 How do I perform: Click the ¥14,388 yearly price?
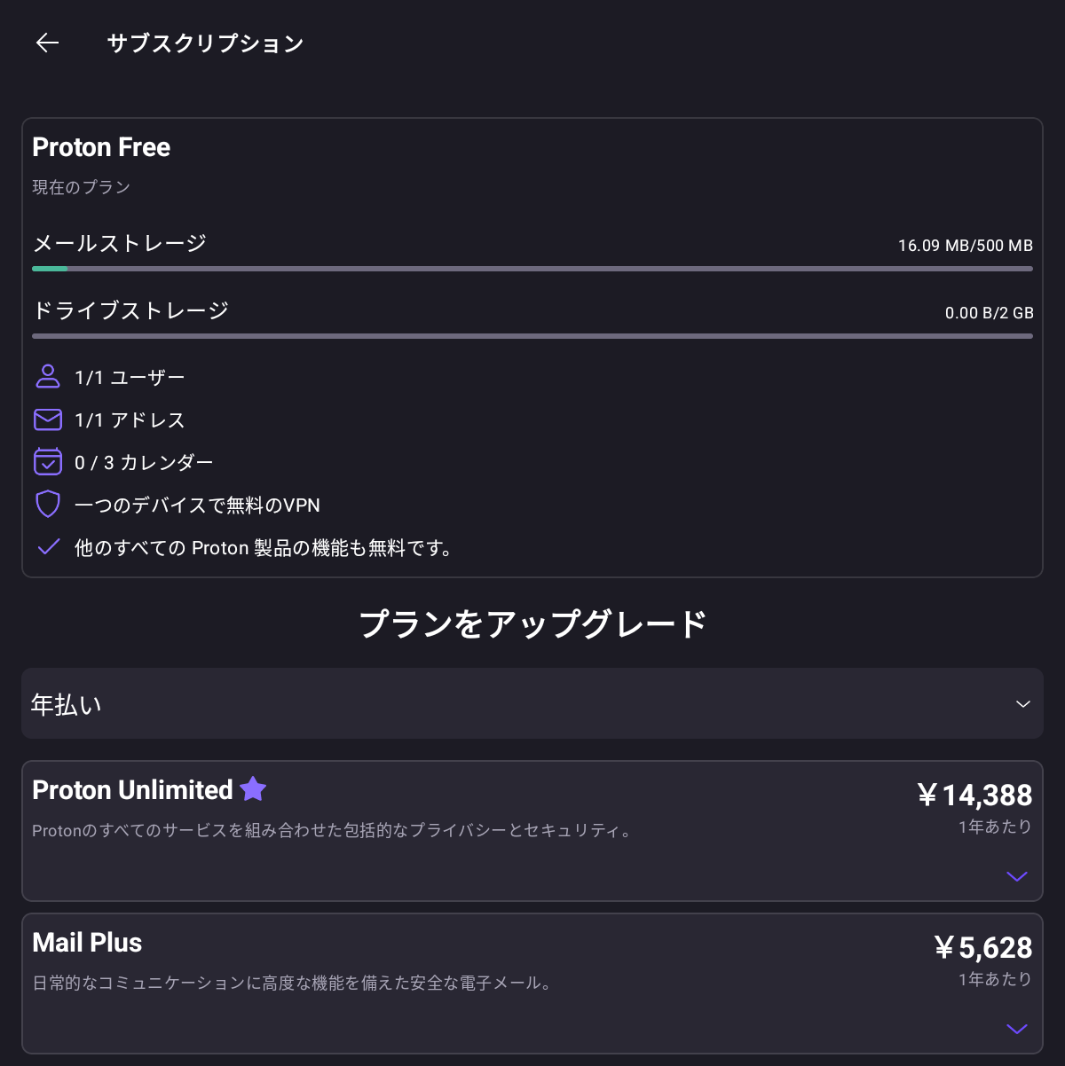pyautogui.click(x=974, y=795)
